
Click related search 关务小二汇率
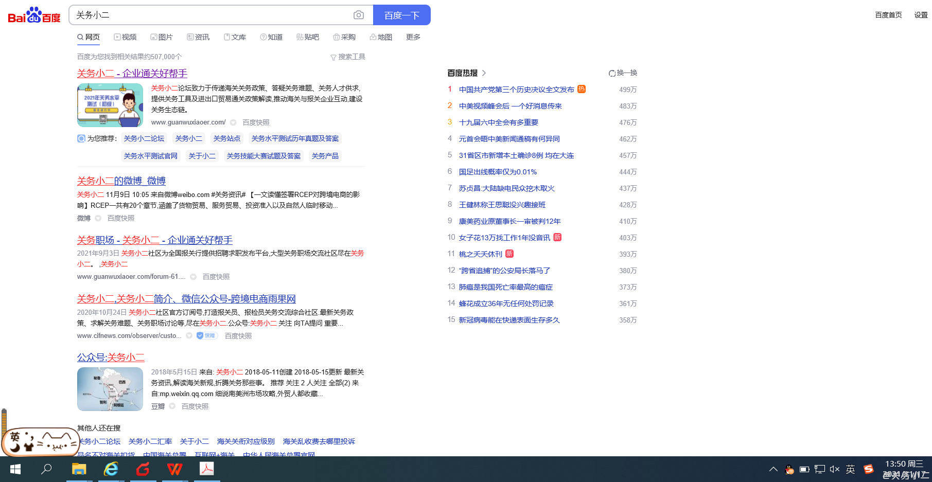pyautogui.click(x=150, y=441)
